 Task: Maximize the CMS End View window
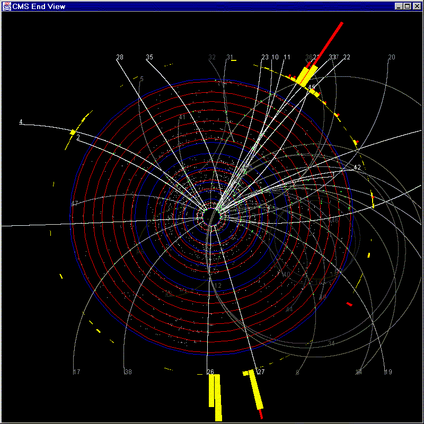click(407, 6)
